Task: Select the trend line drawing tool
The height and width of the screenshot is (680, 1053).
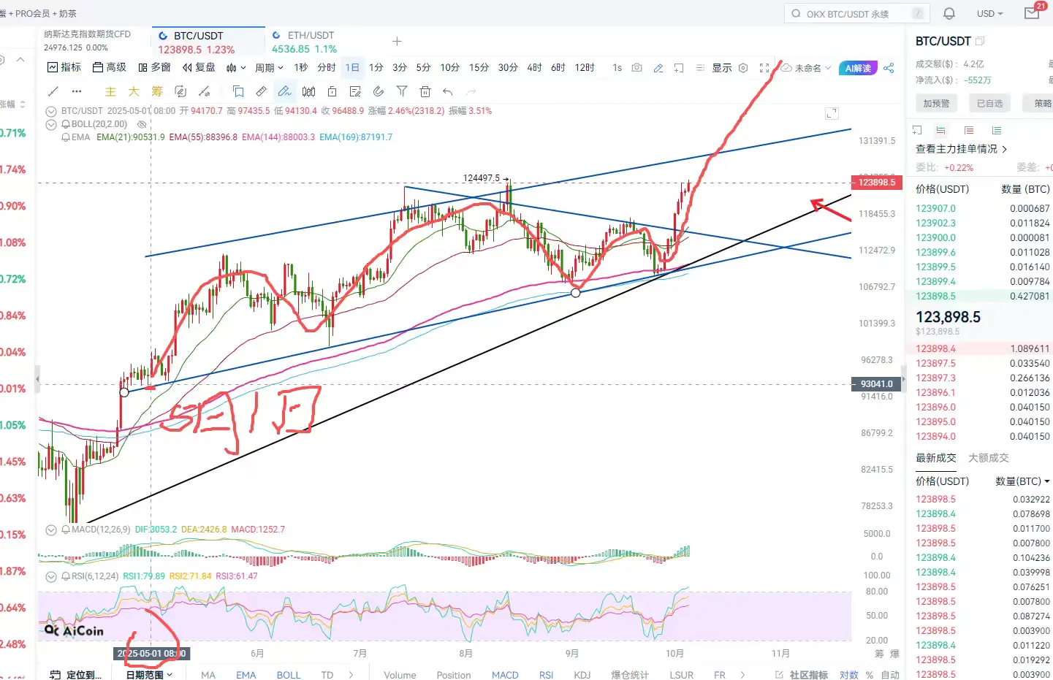Action: tap(53, 91)
